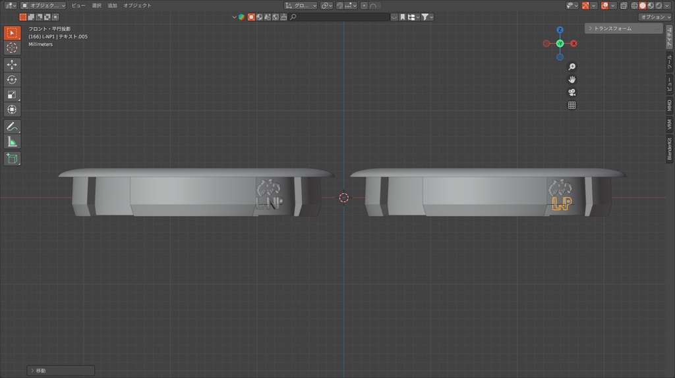
Task: Switch to the MMD sidebar tab
Action: pyautogui.click(x=670, y=105)
